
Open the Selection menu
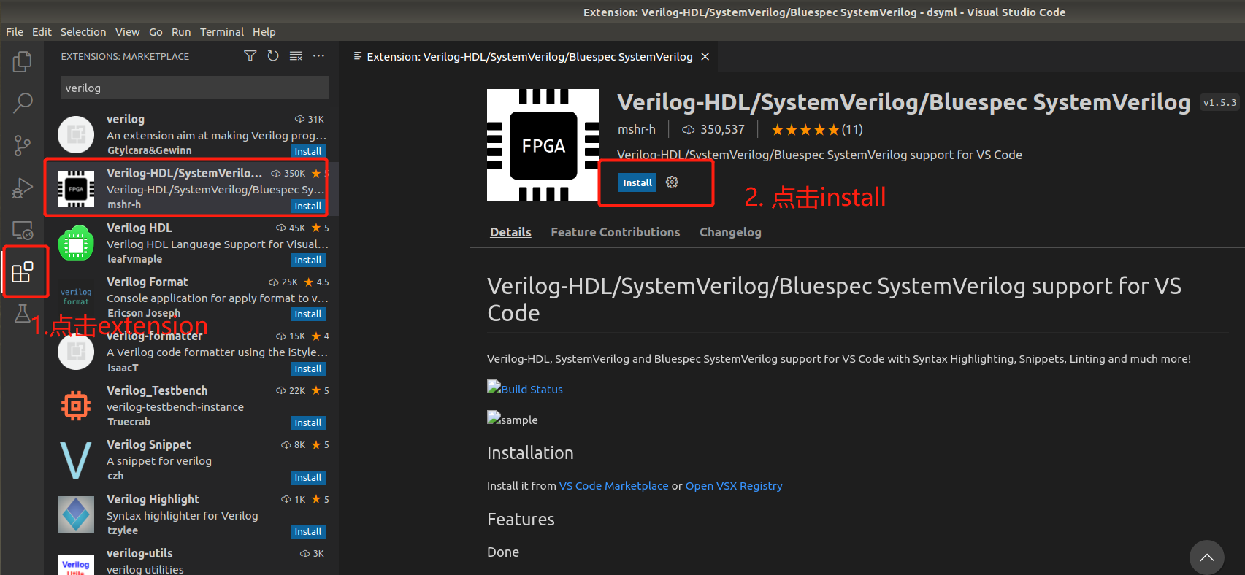click(83, 32)
